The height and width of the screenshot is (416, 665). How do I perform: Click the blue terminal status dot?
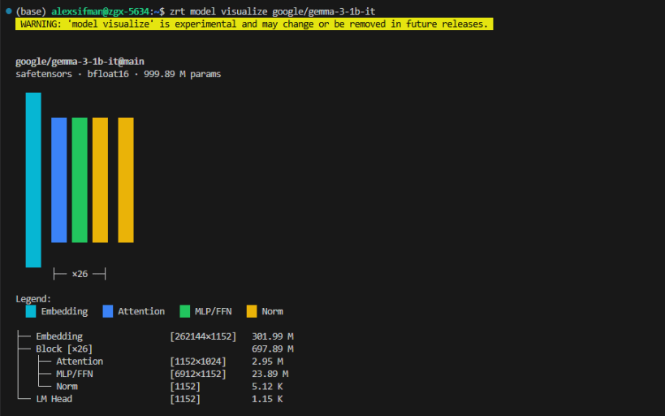click(x=8, y=11)
